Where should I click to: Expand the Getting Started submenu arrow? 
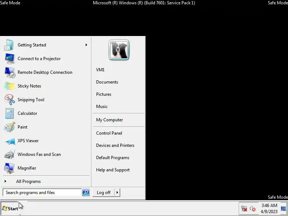click(86, 45)
